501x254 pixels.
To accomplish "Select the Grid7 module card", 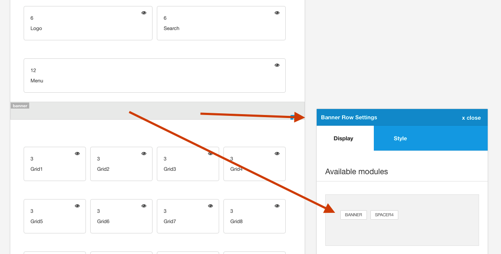I will coord(188,216).
